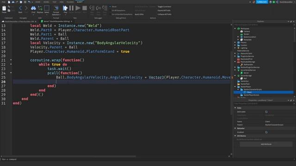Switch to the HOME ribbon tab
Screen dimensions: 296x166
click(x=38, y=2)
